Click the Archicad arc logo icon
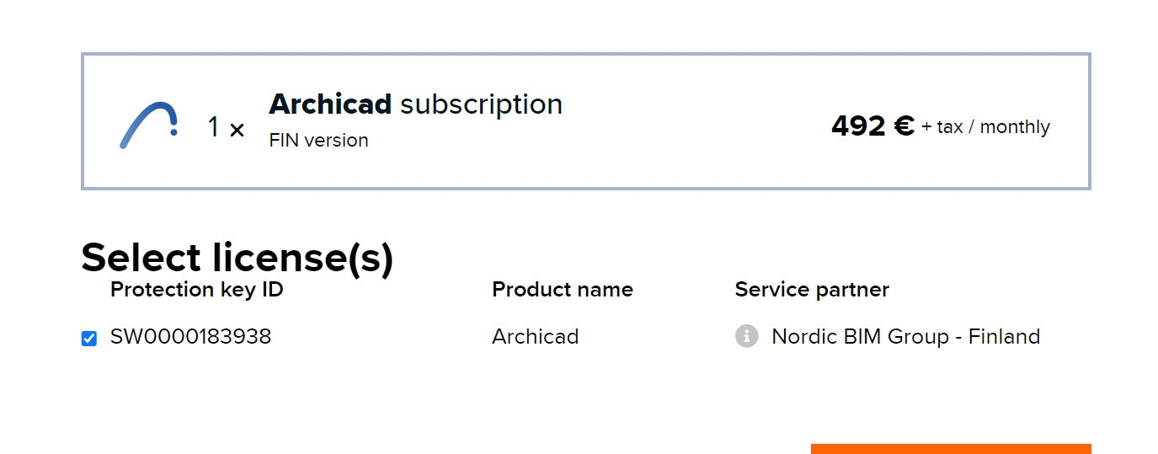1158x454 pixels. coord(148,125)
